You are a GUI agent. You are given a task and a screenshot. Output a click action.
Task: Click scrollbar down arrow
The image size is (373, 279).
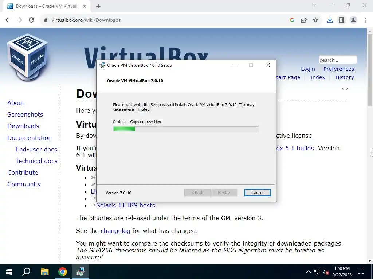[x=370, y=261]
